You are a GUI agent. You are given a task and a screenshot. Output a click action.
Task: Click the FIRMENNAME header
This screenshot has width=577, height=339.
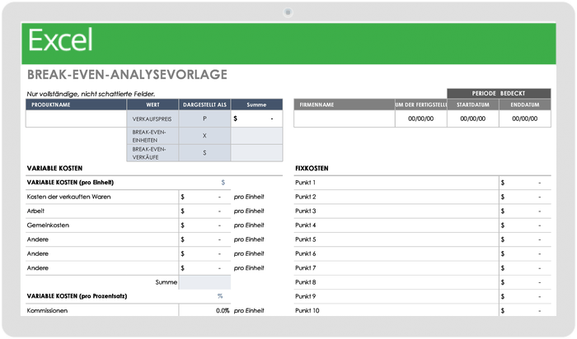tap(345, 104)
